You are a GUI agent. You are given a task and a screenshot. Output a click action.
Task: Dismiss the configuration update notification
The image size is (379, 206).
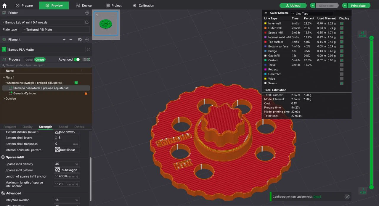(347, 197)
